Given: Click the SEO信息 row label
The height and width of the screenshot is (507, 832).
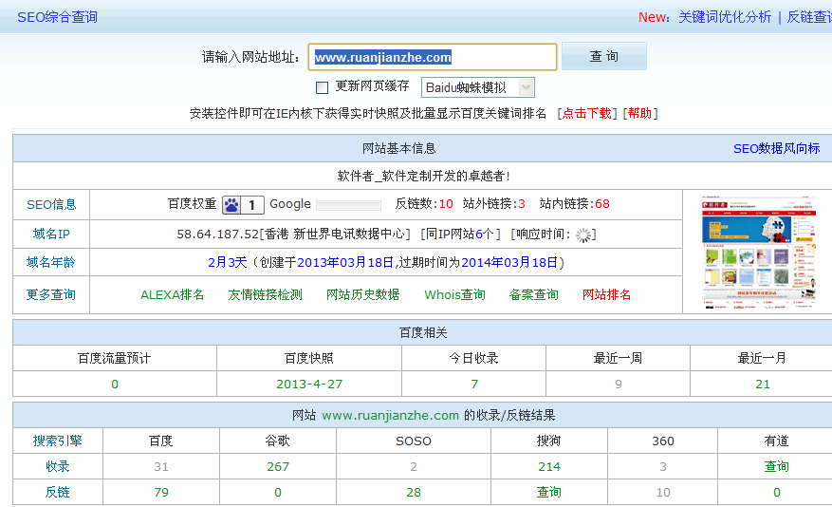Looking at the screenshot, I should coord(51,205).
